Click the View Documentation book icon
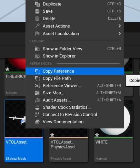Screen dimensions: 140x168 point(37,122)
